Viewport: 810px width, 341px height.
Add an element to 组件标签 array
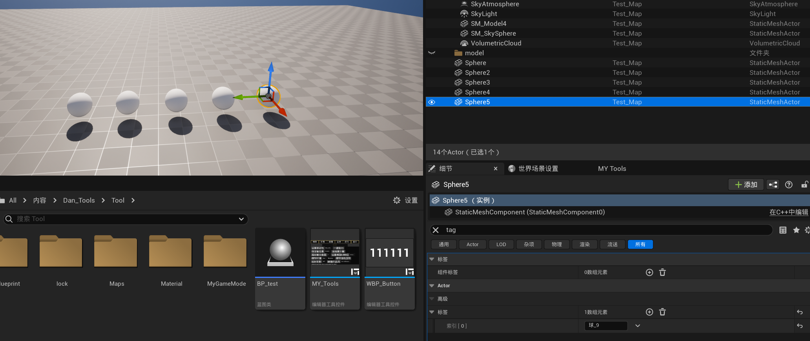[649, 272]
